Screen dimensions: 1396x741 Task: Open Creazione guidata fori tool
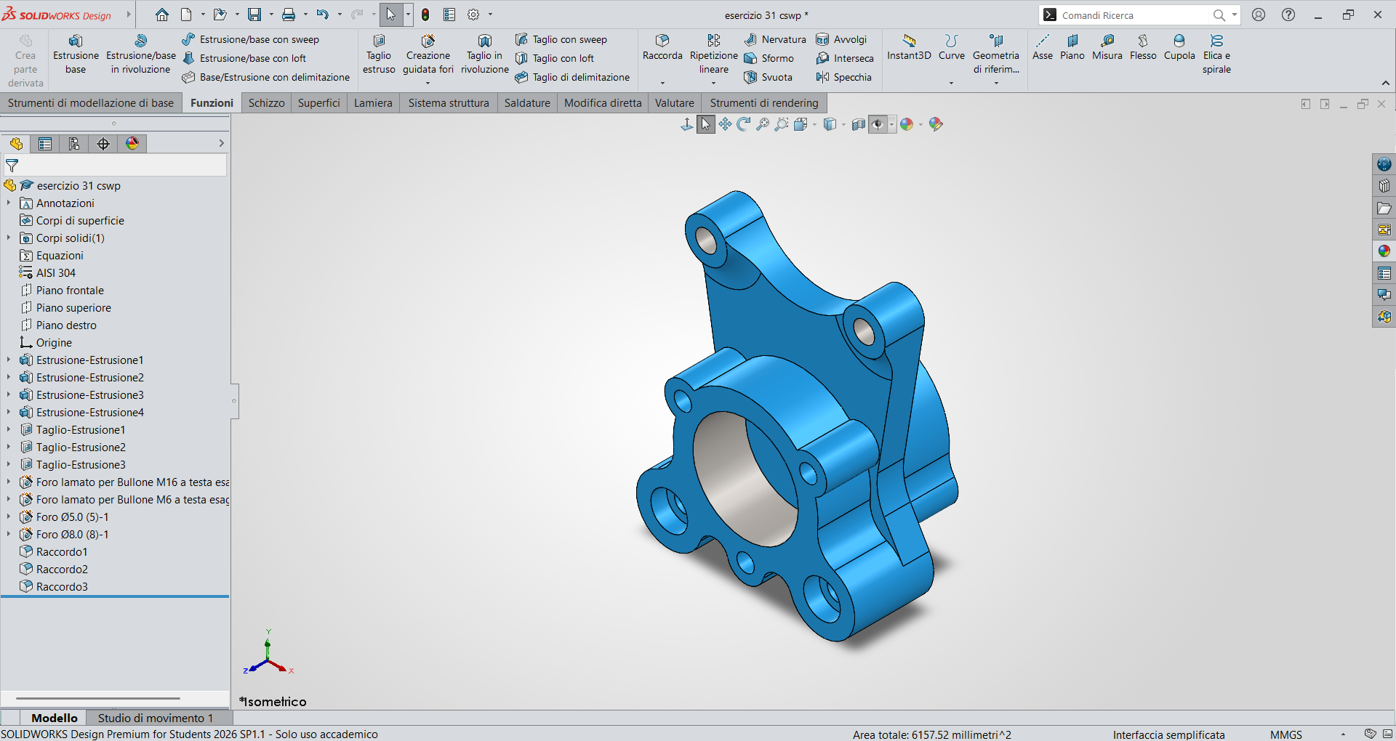point(428,54)
